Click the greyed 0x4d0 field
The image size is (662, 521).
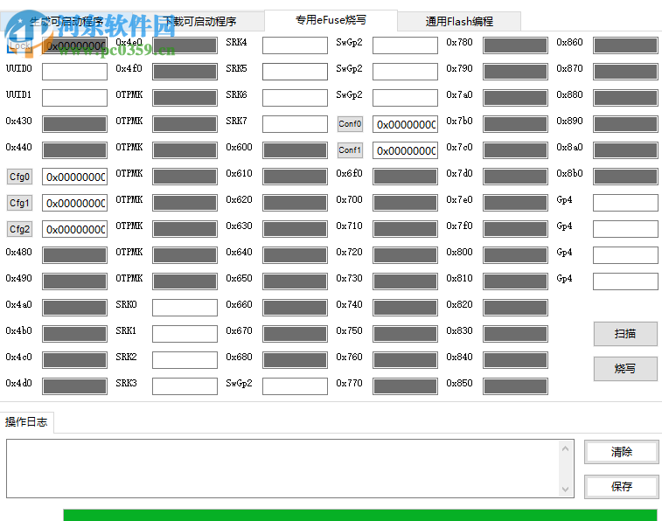pyautogui.click(x=74, y=386)
